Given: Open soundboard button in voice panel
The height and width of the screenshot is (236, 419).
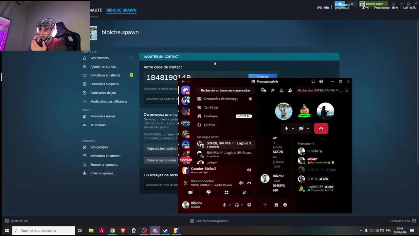Looking at the screenshot, I should click(x=245, y=192).
